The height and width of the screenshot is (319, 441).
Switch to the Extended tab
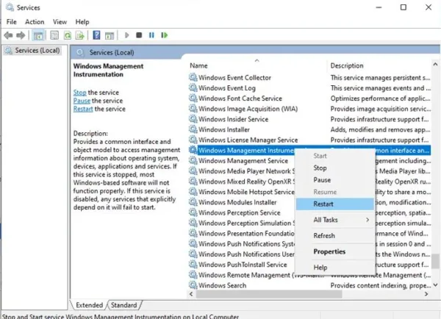89,305
